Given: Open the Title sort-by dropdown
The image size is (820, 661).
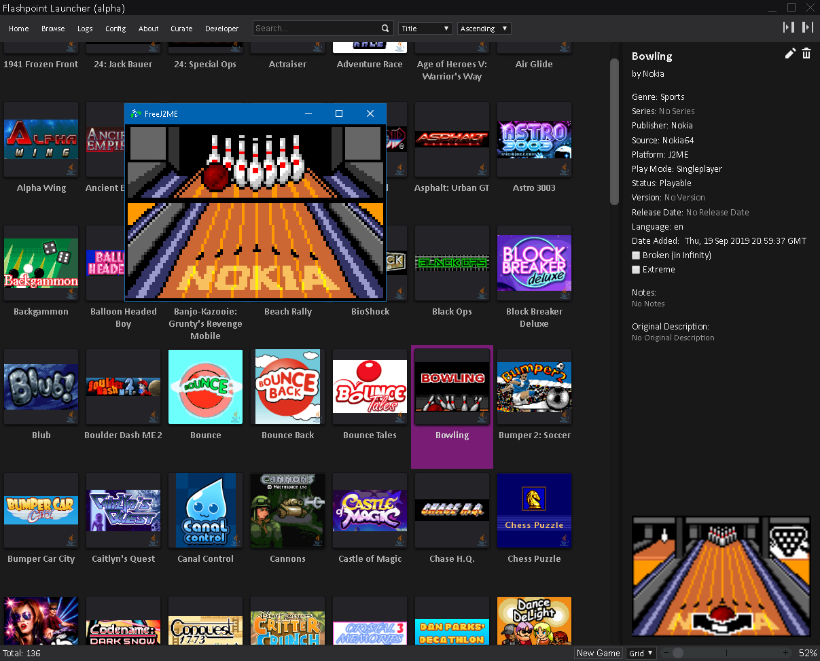Looking at the screenshot, I should [x=425, y=29].
